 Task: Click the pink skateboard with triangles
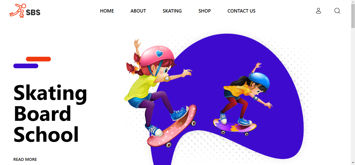click(172, 126)
